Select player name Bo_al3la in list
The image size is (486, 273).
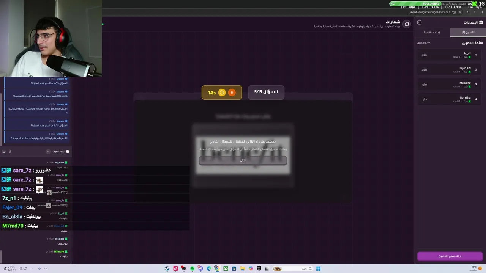point(465,97)
